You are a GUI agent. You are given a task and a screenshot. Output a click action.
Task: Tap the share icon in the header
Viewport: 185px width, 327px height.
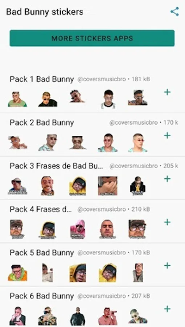pyautogui.click(x=174, y=12)
